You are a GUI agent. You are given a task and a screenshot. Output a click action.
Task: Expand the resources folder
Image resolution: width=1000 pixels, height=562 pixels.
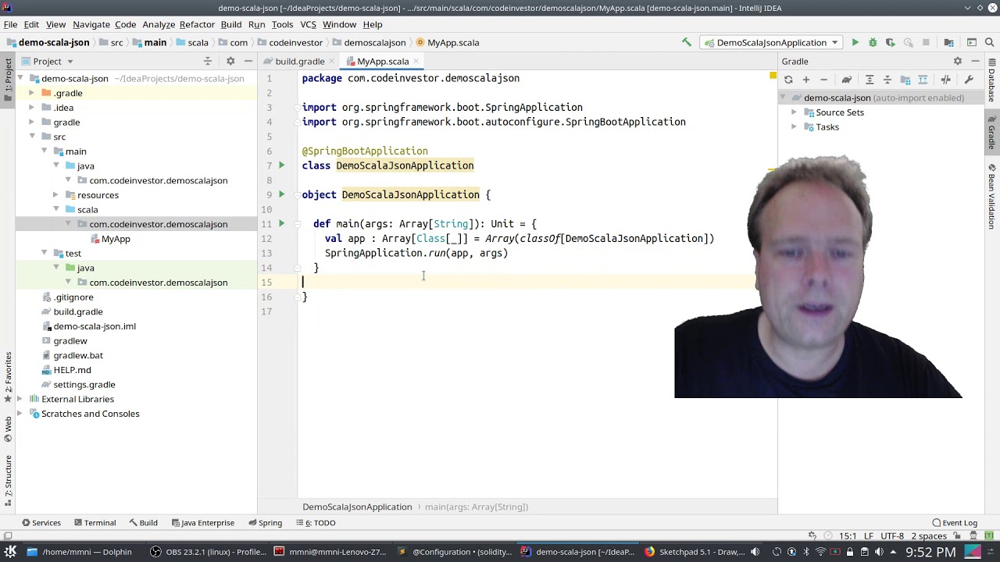pyautogui.click(x=55, y=195)
